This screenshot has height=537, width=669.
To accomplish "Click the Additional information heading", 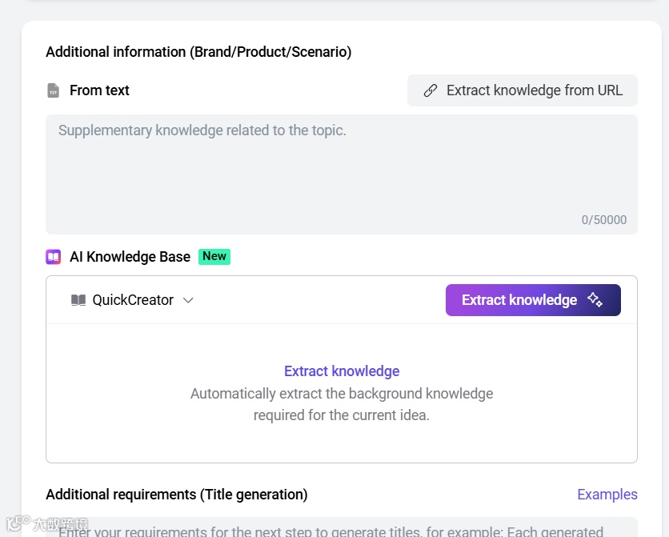I will 198,52.
